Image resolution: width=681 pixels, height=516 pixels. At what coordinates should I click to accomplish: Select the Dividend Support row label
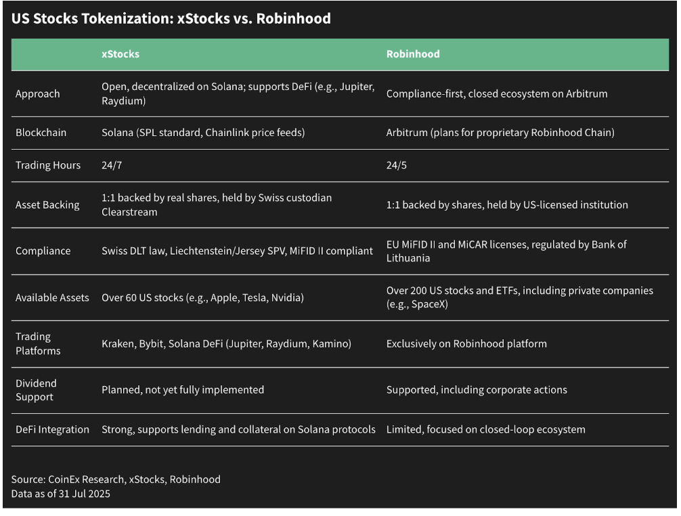(x=36, y=390)
